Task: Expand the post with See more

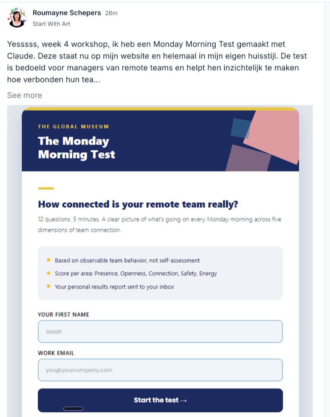Action: tap(24, 95)
